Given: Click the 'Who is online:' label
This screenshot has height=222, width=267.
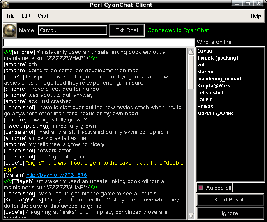Looking at the screenshot, I should click(x=215, y=42).
